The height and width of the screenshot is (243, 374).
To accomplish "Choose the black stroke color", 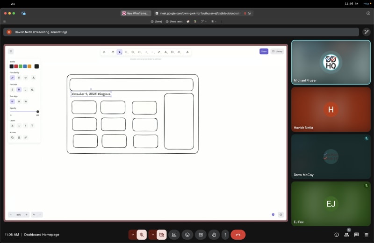I will [x=11, y=66].
